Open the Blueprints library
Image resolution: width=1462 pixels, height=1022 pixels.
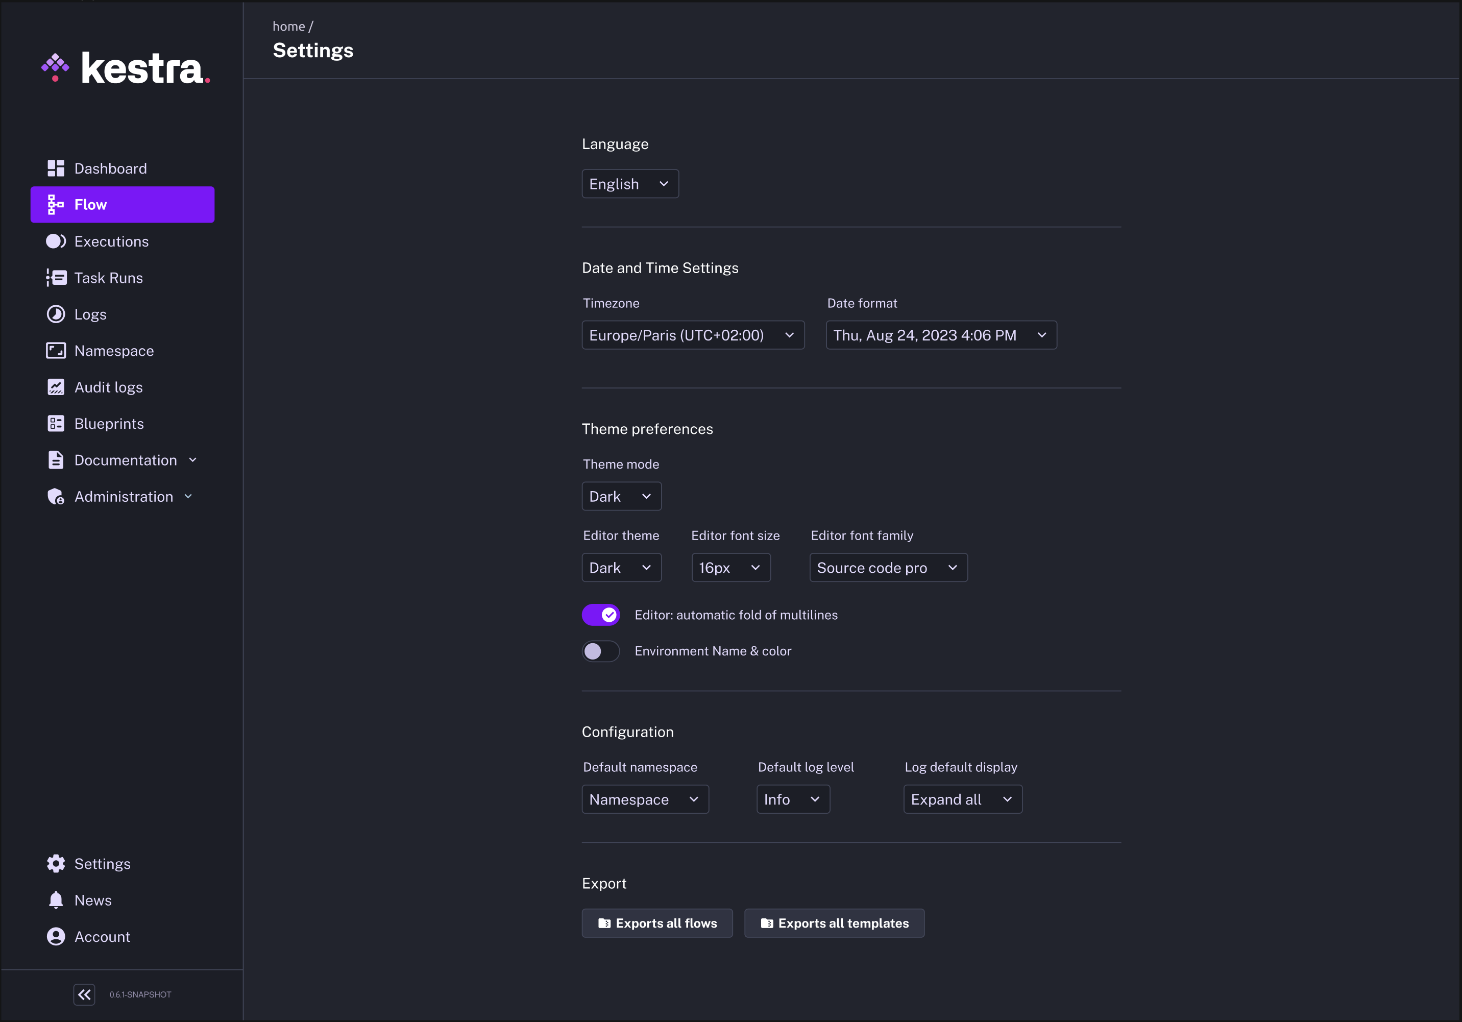click(x=108, y=423)
